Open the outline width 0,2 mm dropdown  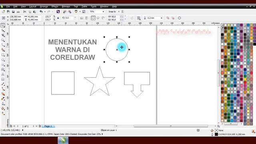pyautogui.click(x=162, y=18)
